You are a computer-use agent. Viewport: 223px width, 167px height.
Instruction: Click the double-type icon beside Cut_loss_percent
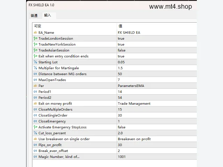(x=36, y=133)
